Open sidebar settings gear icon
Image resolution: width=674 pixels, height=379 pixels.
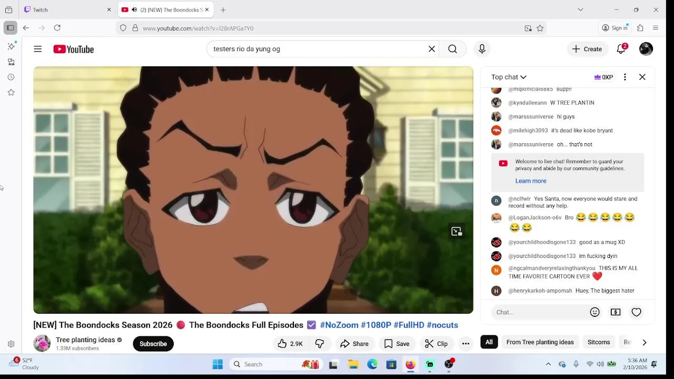pos(11,344)
